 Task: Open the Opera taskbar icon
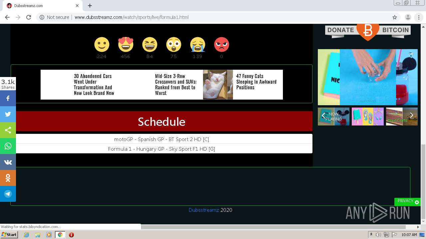click(71, 235)
